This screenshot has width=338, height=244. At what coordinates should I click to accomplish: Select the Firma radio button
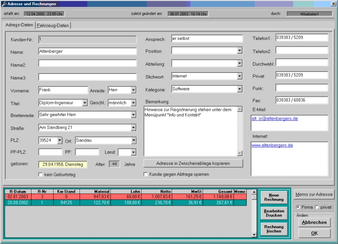pyautogui.click(x=298, y=207)
